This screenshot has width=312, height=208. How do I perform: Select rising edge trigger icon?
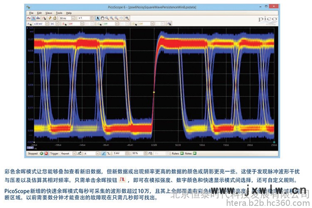[x=104, y=153]
